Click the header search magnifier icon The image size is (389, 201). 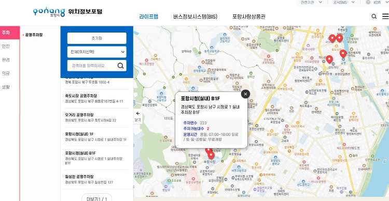374,17
